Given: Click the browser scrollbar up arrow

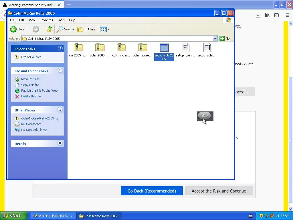Looking at the screenshot, I should tap(290, 23).
